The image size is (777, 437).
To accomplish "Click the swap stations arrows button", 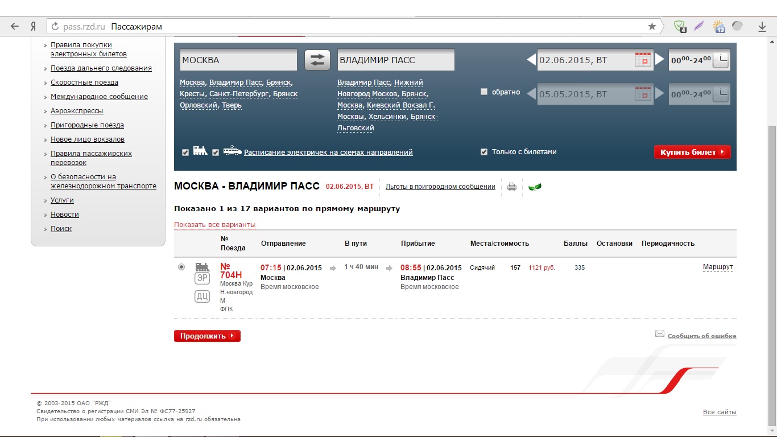I will 317,60.
